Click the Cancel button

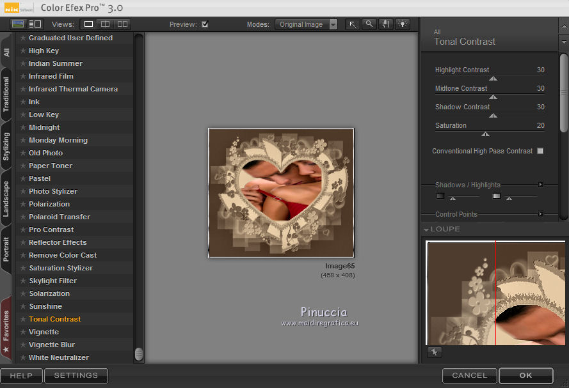(x=469, y=375)
